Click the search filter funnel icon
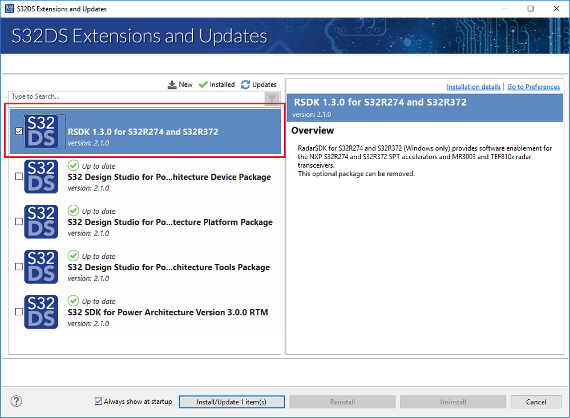 pos(272,98)
